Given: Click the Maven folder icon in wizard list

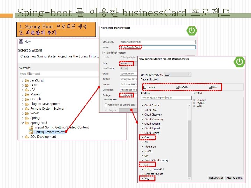Looking at the screenshot, I should pos(27,95).
